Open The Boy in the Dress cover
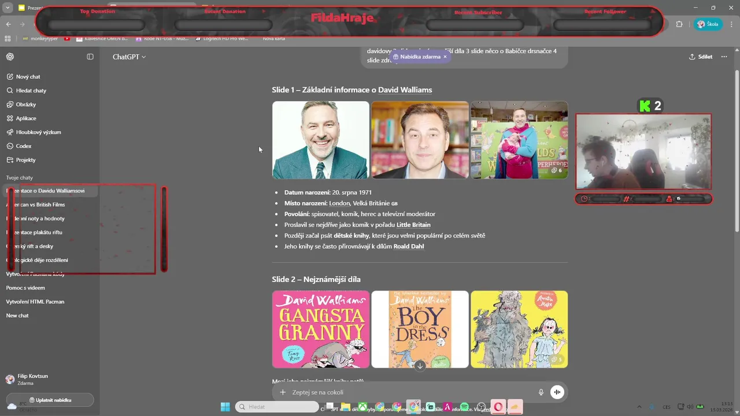The width and height of the screenshot is (740, 416). [x=420, y=329]
